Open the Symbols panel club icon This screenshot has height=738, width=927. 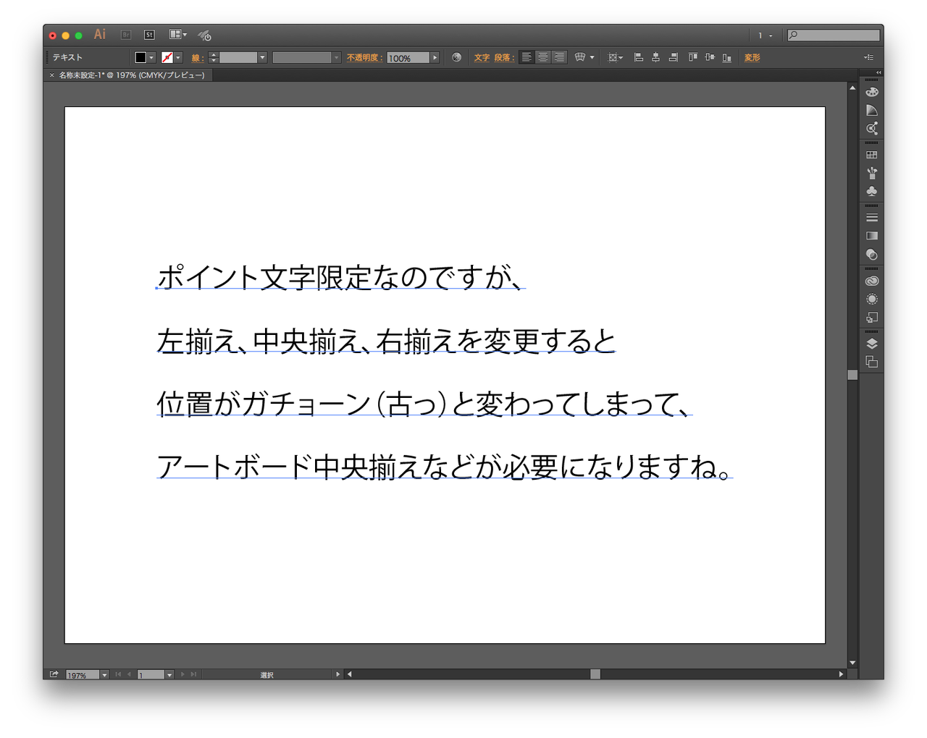pyautogui.click(x=872, y=191)
